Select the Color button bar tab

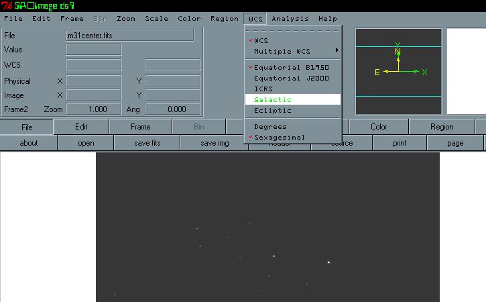[x=379, y=127]
